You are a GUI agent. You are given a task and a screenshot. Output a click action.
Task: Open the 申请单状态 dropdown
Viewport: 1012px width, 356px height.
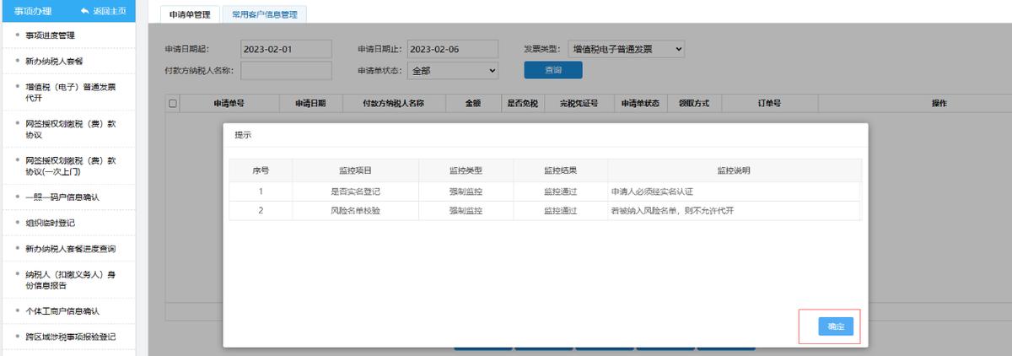[453, 71]
